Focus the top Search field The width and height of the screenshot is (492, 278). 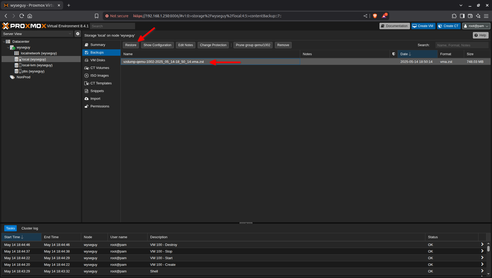(113, 26)
